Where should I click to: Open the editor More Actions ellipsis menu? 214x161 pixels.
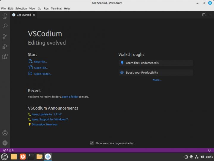click(x=209, y=15)
